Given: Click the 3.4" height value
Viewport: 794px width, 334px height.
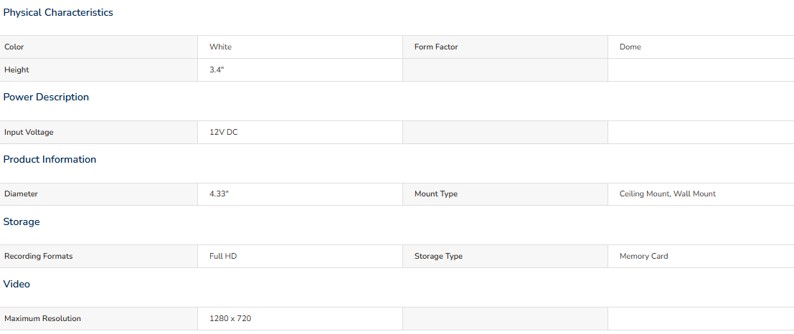Looking at the screenshot, I should click(x=217, y=70).
